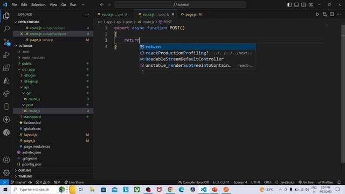The image size is (345, 194).
Task: Open the File menu
Action: pos(14,5)
